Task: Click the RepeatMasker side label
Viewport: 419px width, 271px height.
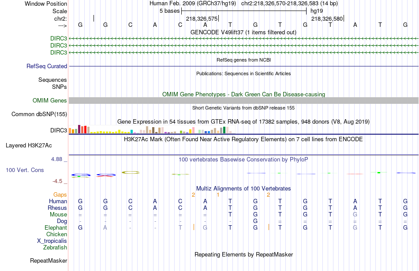Action: click(49, 260)
